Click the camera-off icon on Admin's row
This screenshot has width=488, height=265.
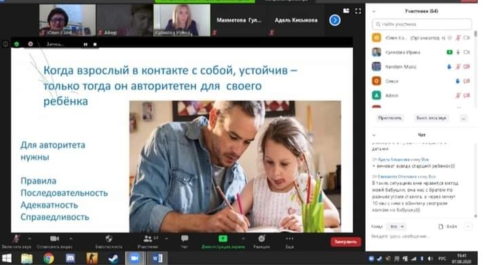tap(466, 95)
